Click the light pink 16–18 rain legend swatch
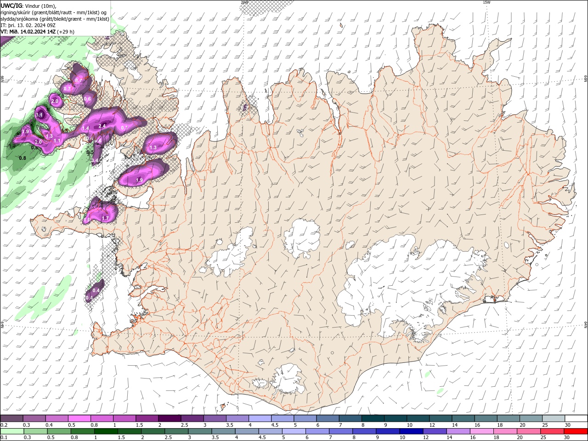 pos(482,431)
